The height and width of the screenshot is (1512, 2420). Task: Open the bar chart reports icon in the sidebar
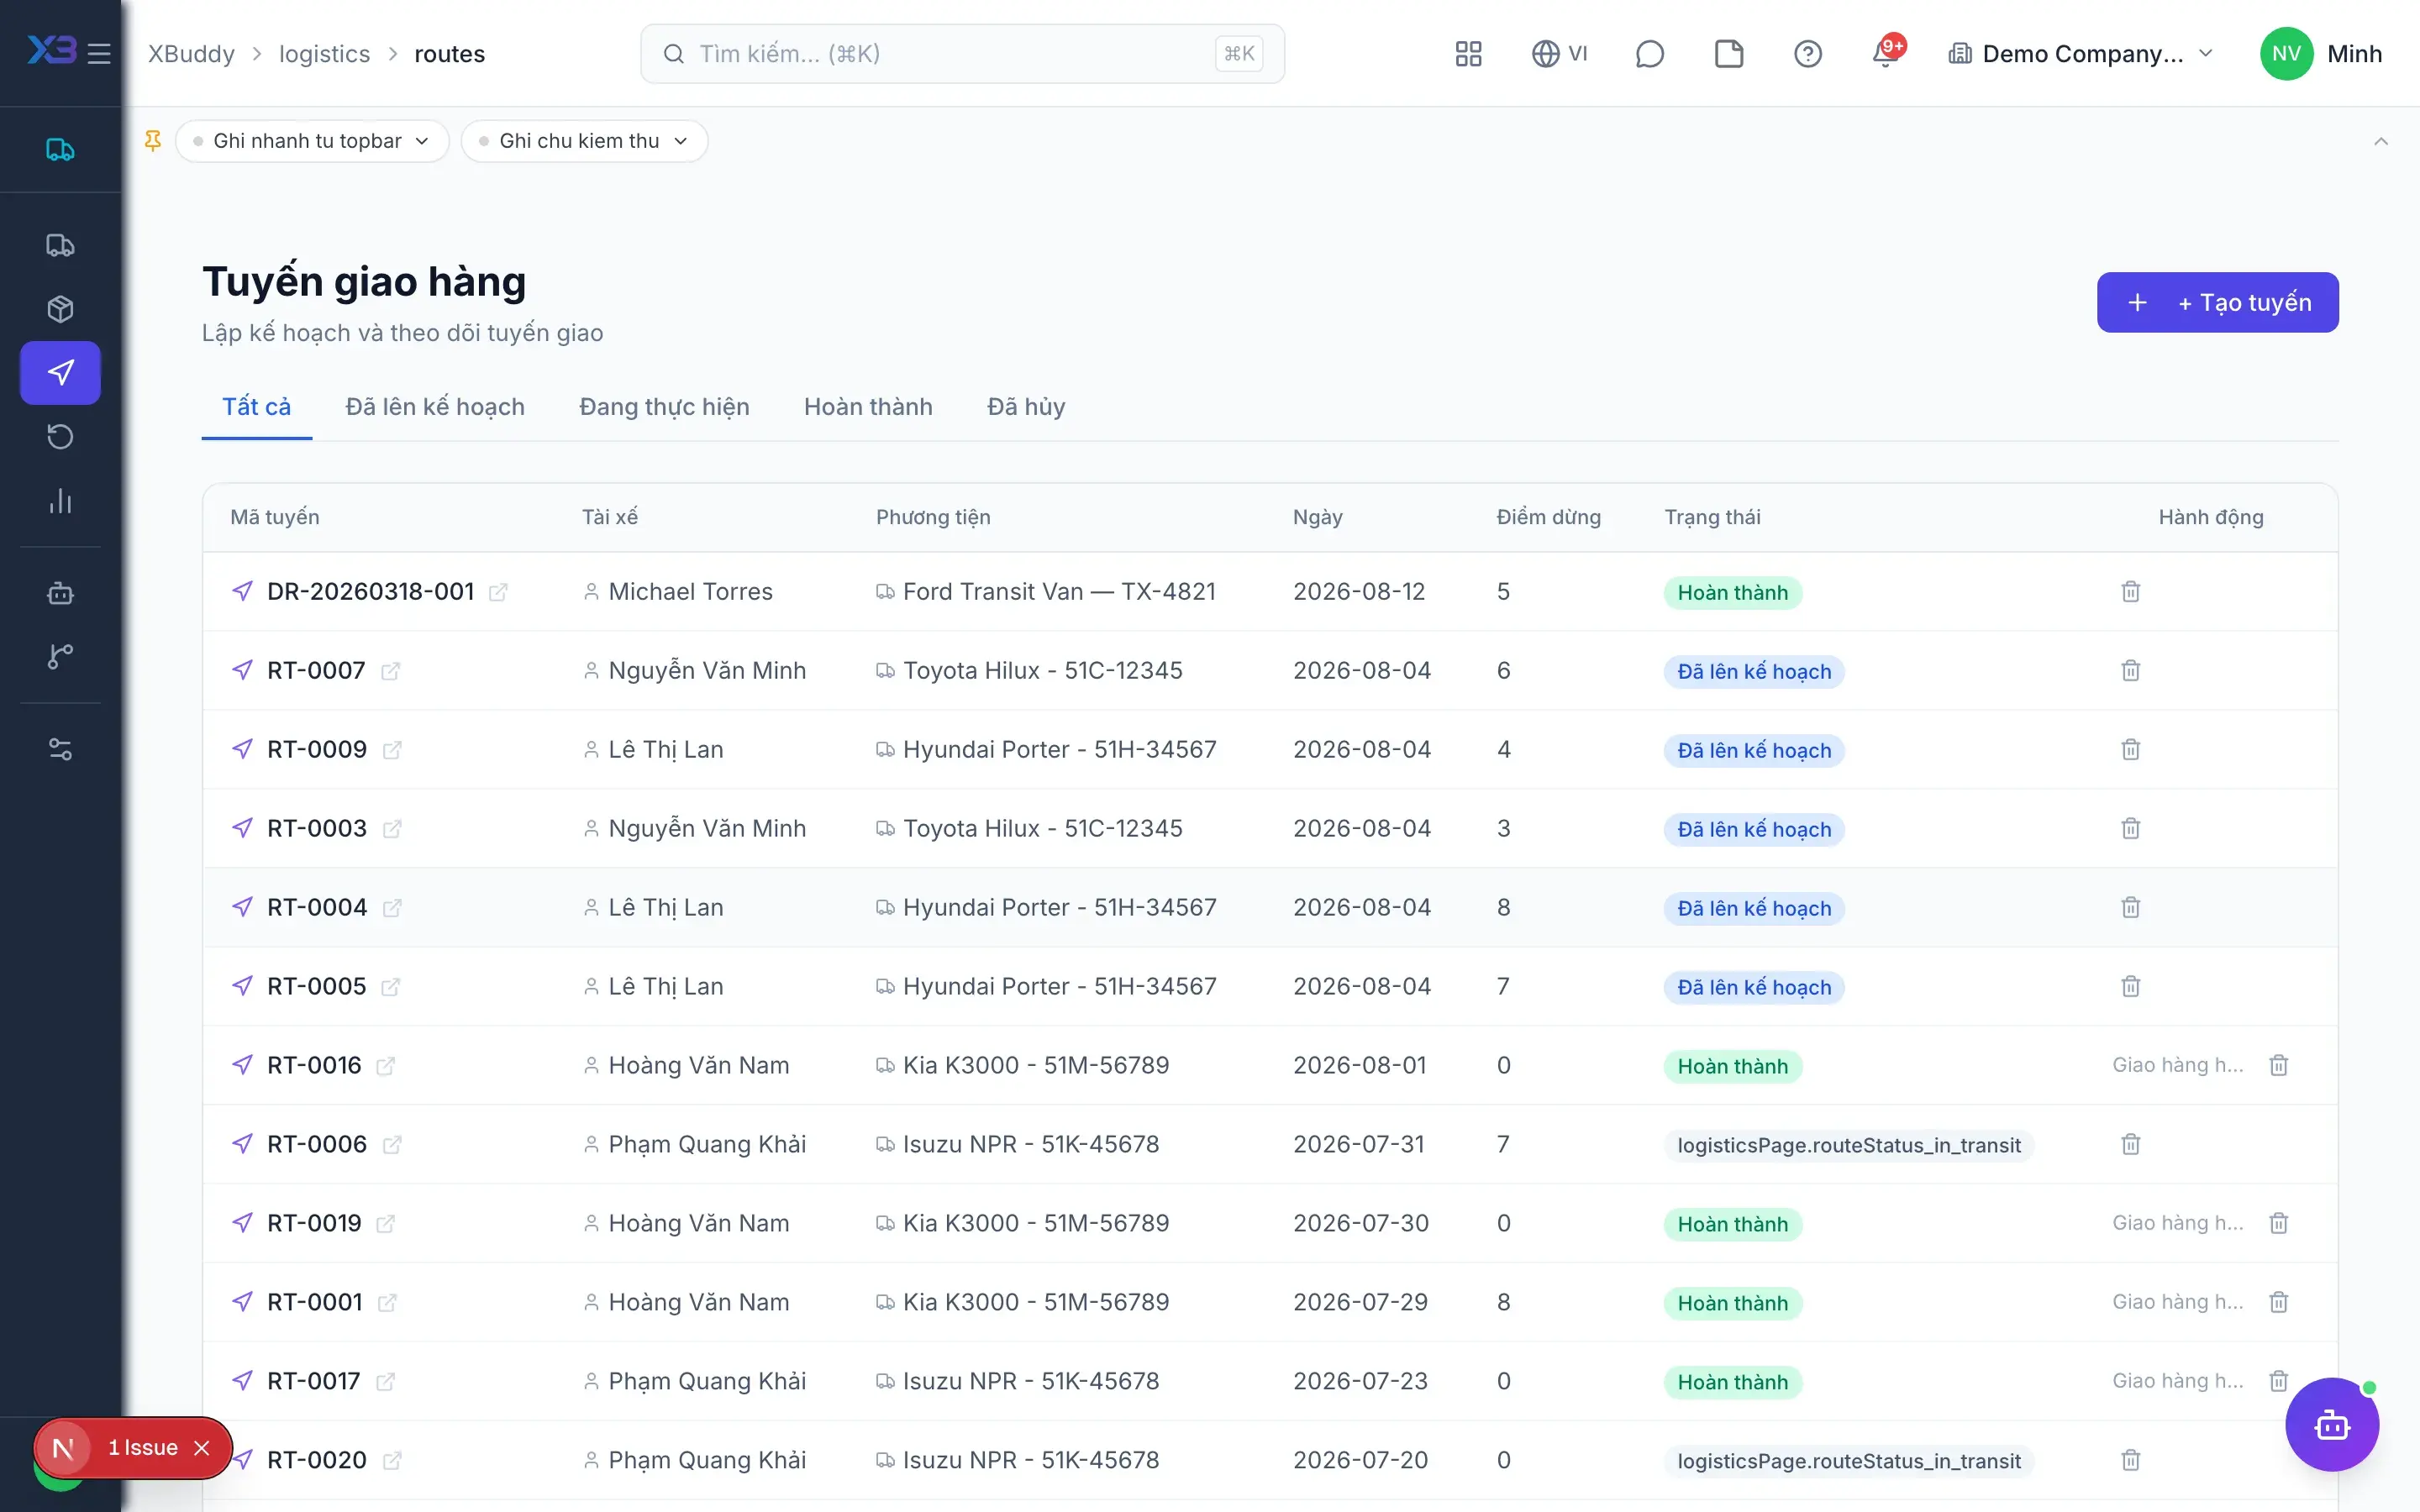pos(60,500)
